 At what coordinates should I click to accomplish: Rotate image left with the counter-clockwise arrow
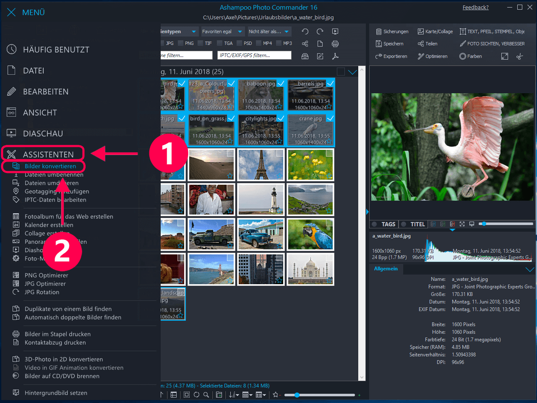pyautogui.click(x=305, y=31)
